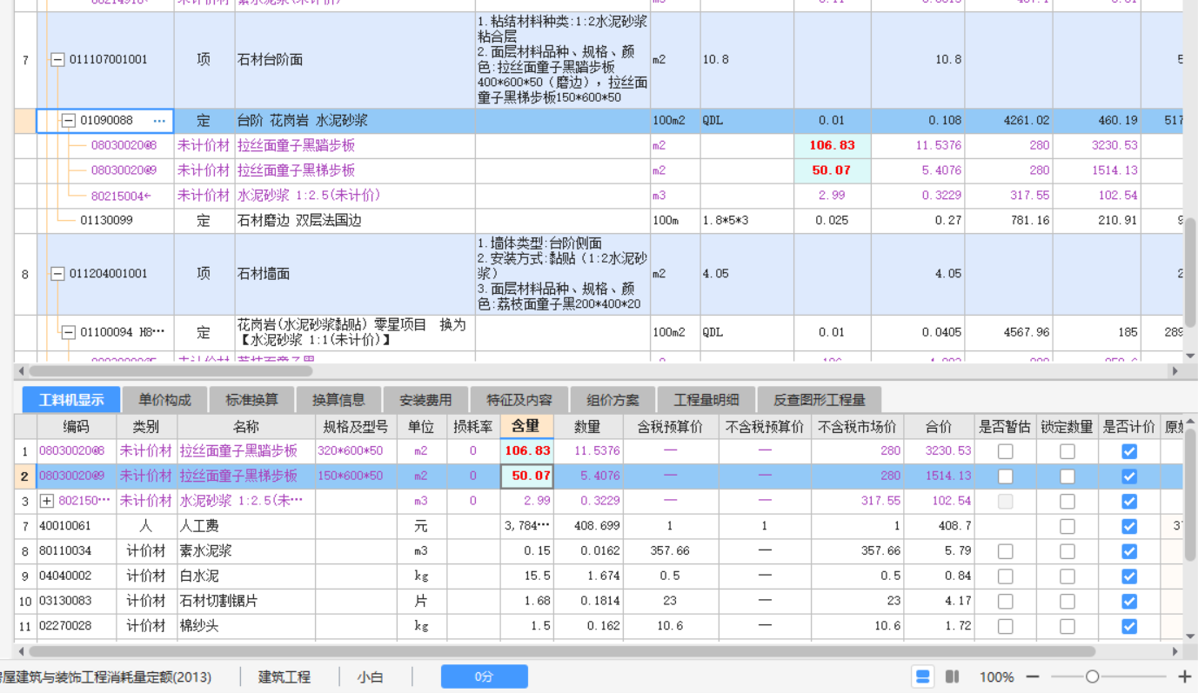Image resolution: width=1198 pixels, height=693 pixels.
Task: Sort by the 编码 column header
Action: (76, 427)
